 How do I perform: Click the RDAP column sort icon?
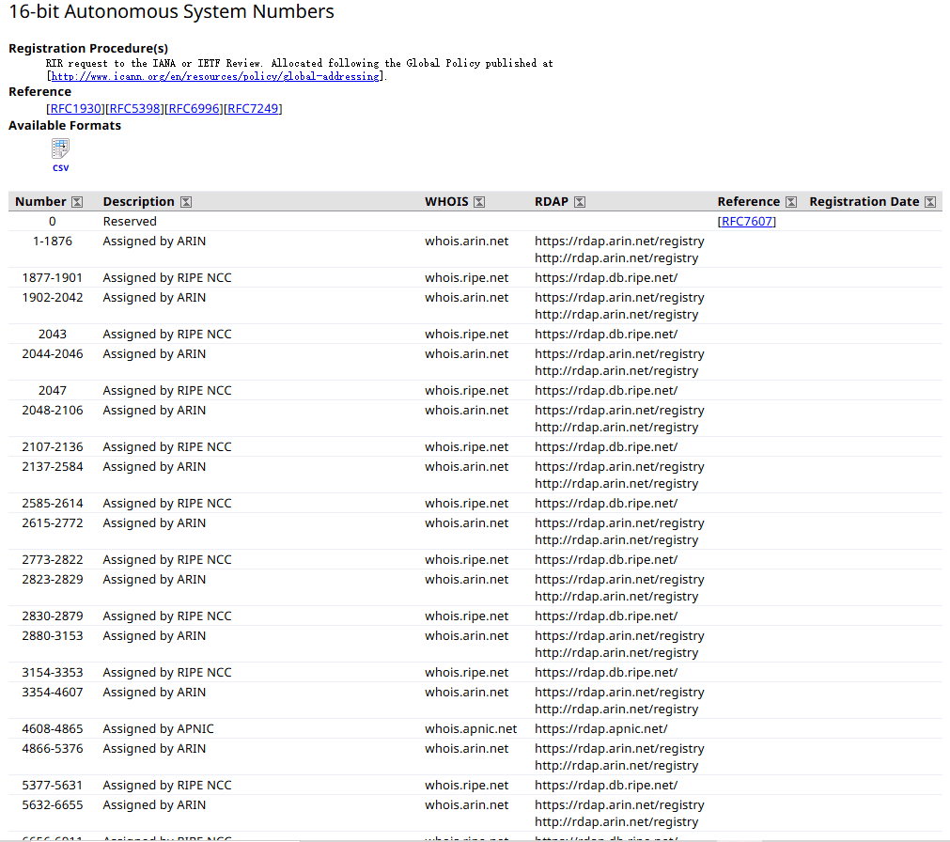[x=580, y=202]
